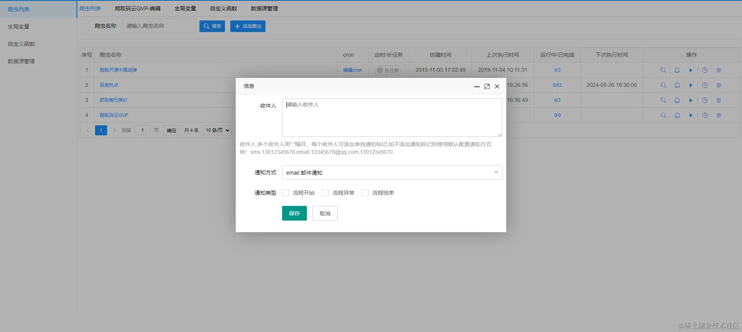
Task: Delete the 抓取每日菜价 spider
Action: pyautogui.click(x=719, y=100)
